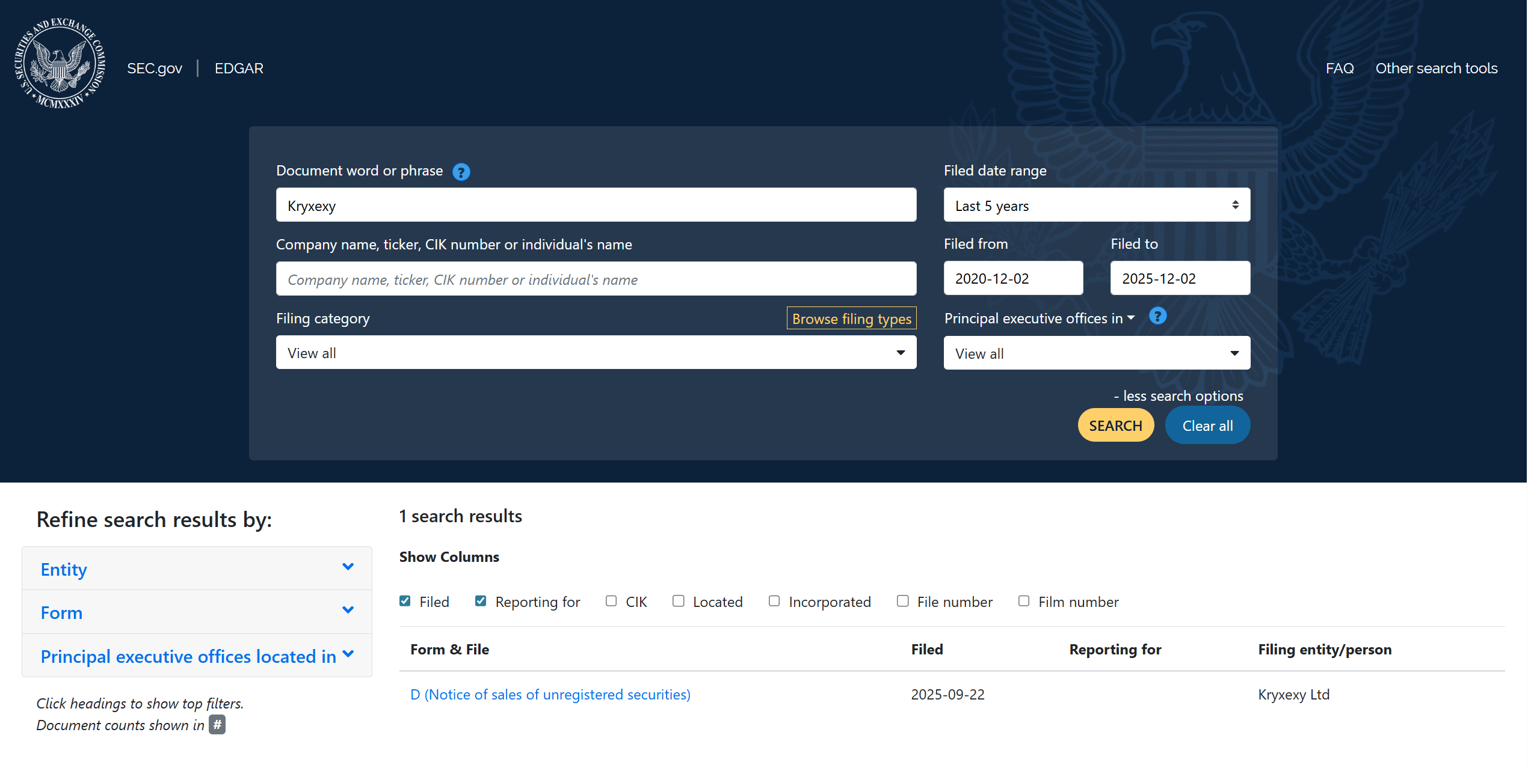The image size is (1528, 768).
Task: Click the Filed to date field
Action: (x=1180, y=278)
